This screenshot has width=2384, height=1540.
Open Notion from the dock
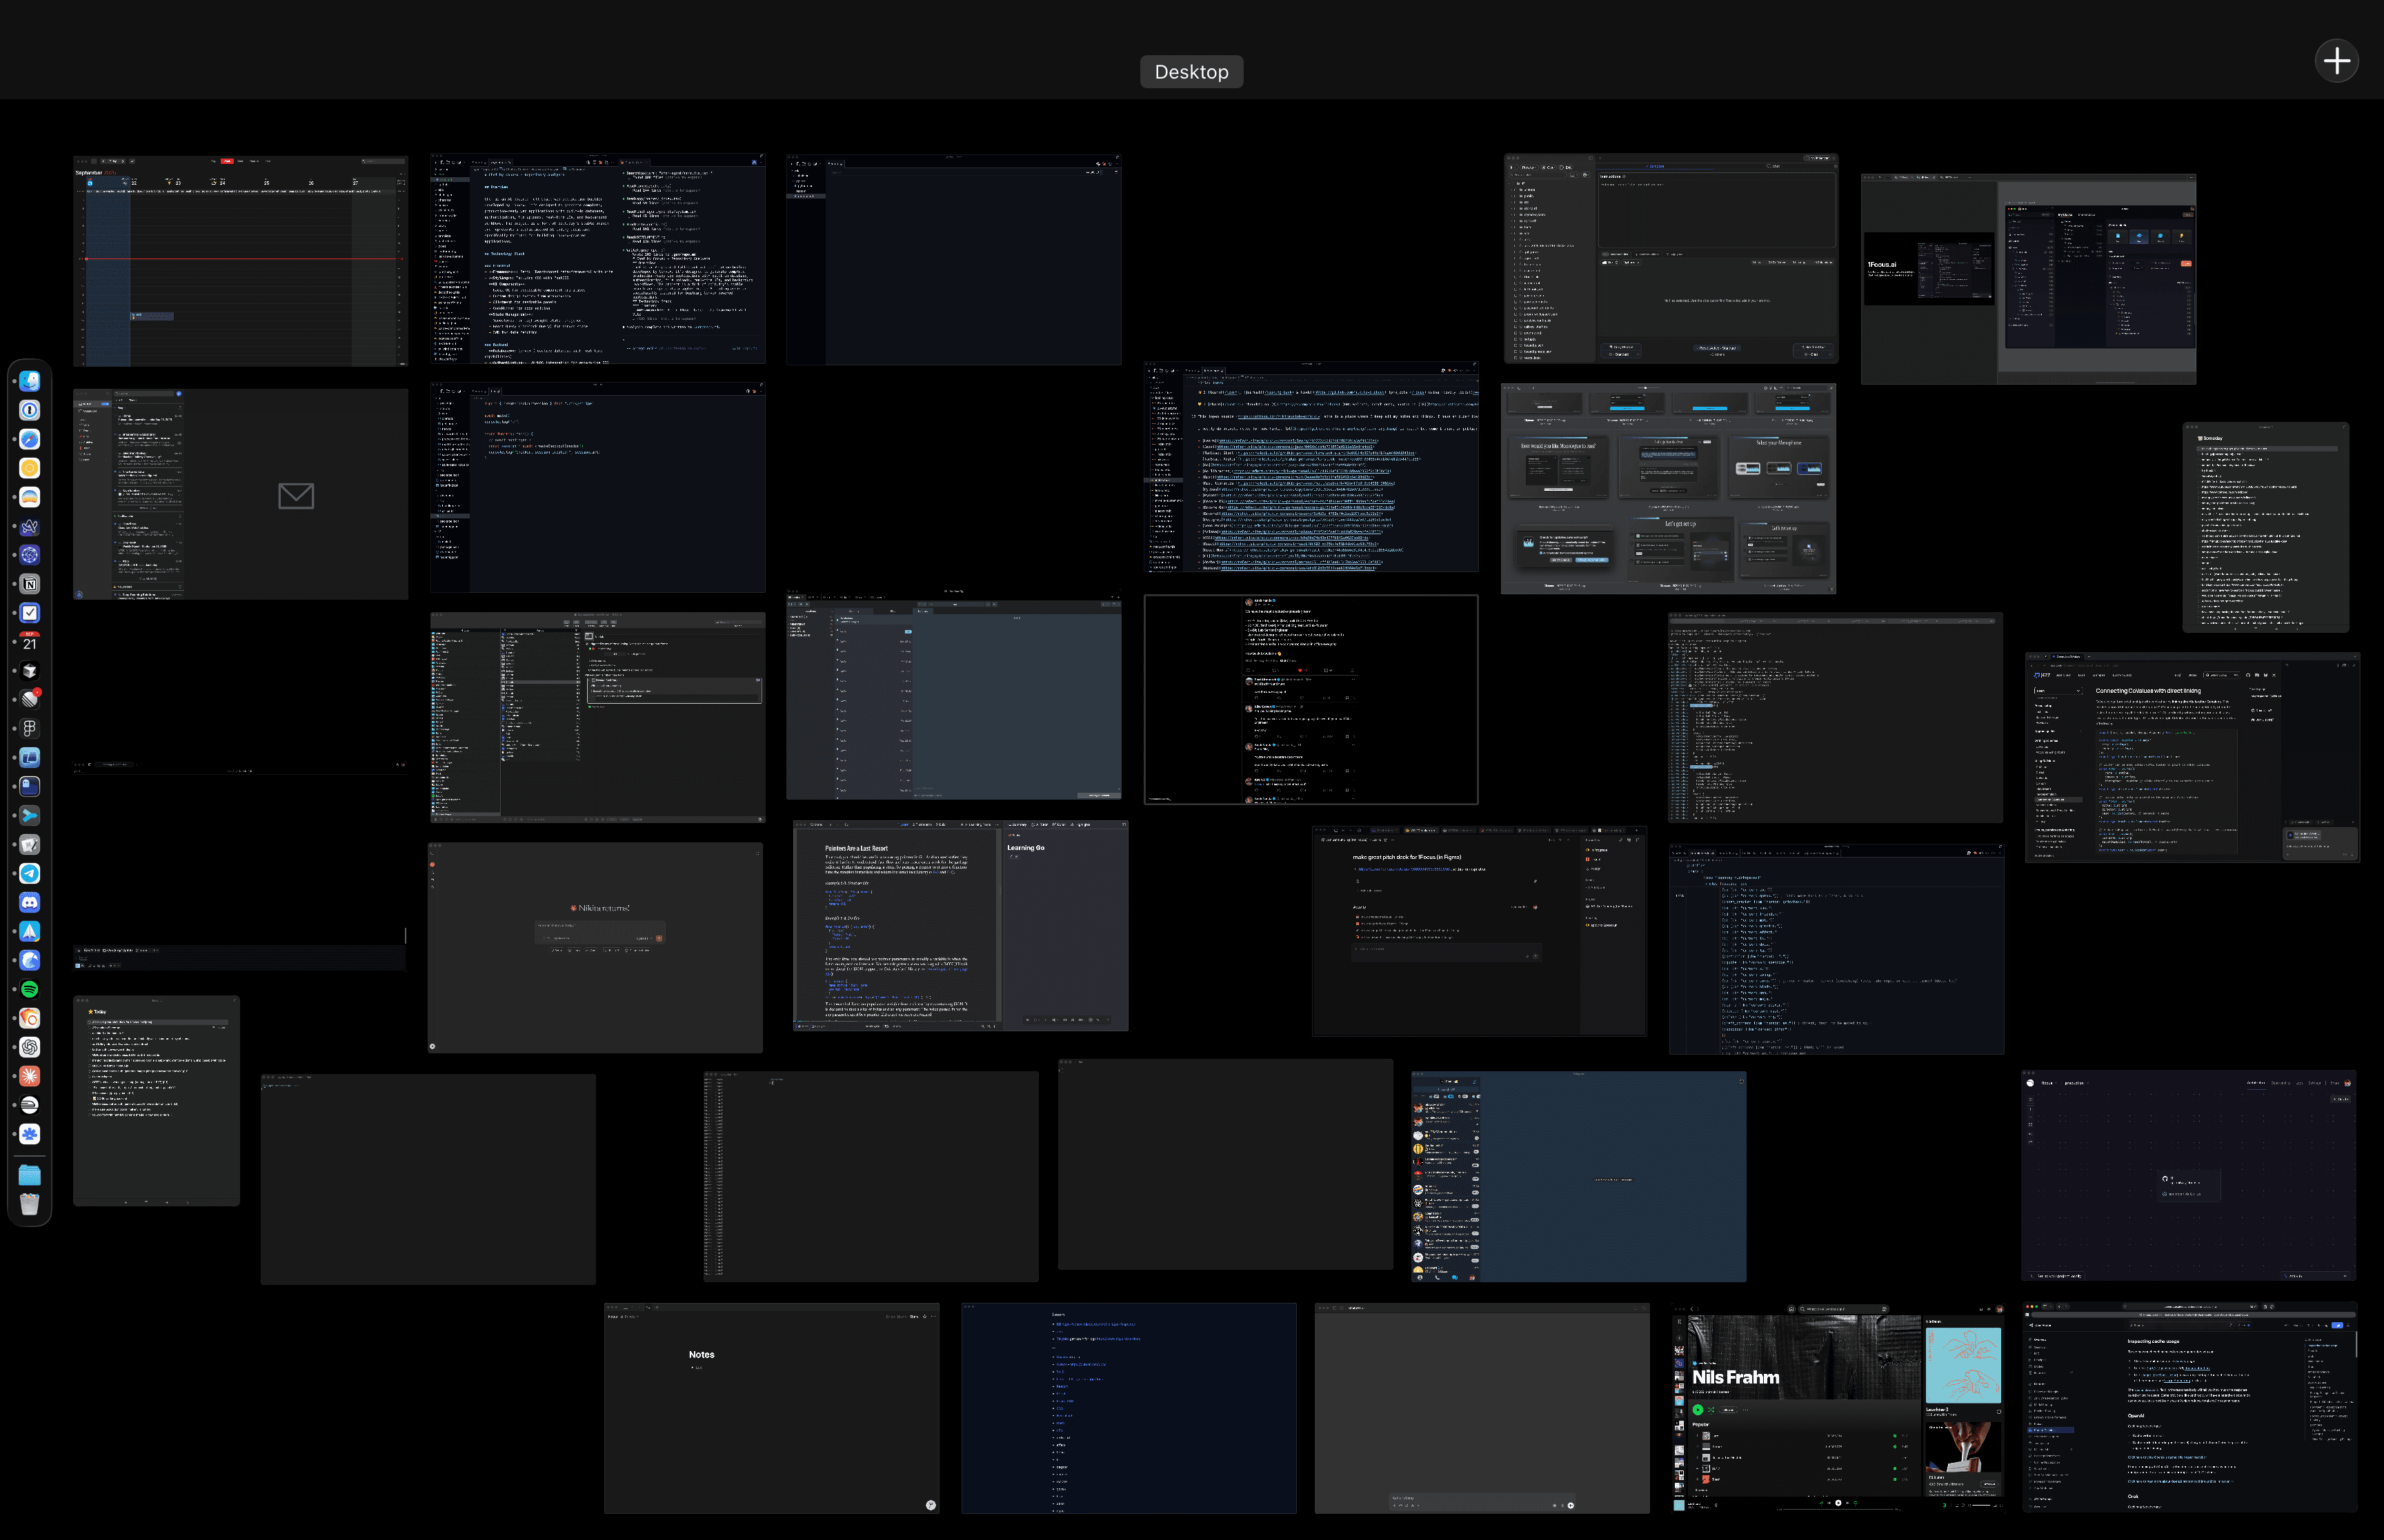pos(30,584)
